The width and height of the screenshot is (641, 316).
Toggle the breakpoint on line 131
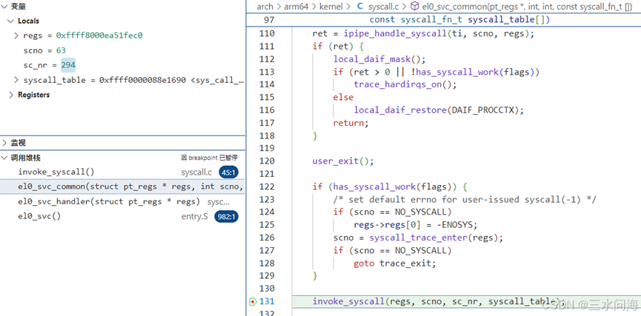tap(253, 302)
